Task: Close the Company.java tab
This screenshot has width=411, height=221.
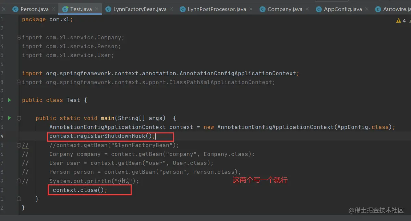Action: click(x=307, y=9)
